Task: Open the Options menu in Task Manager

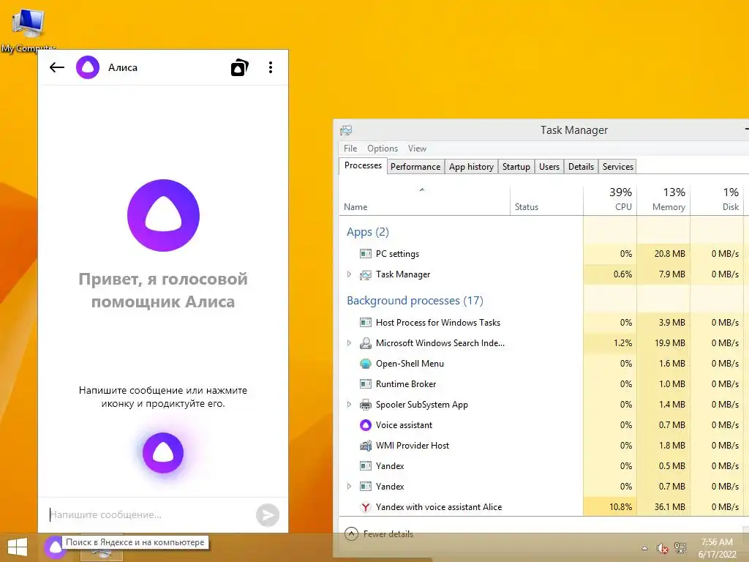Action: pyautogui.click(x=382, y=148)
